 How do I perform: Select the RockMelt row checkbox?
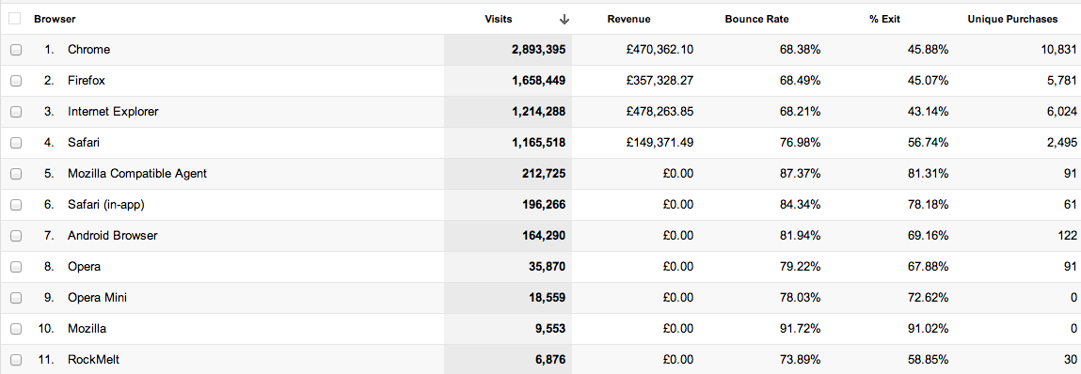point(16,360)
